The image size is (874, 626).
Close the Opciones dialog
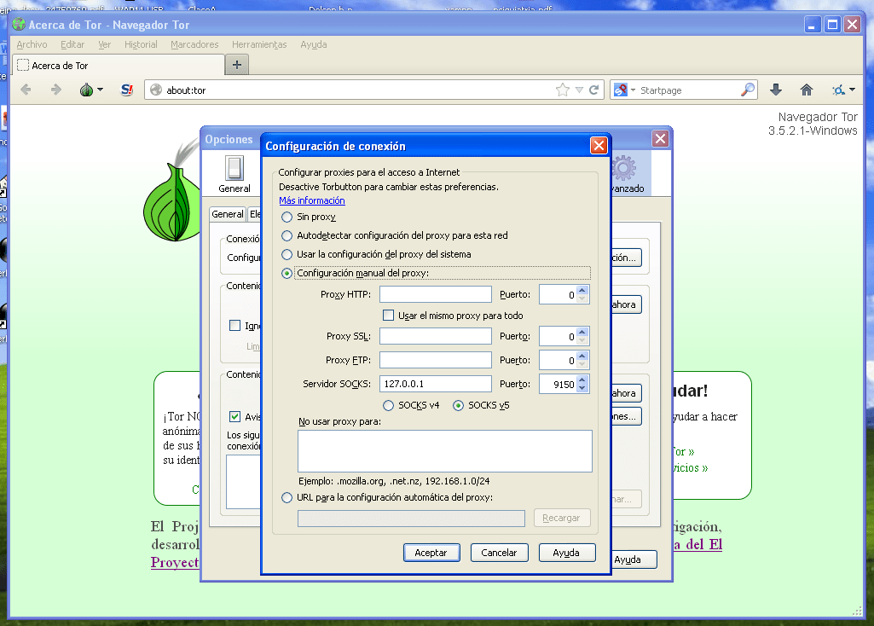pos(661,138)
